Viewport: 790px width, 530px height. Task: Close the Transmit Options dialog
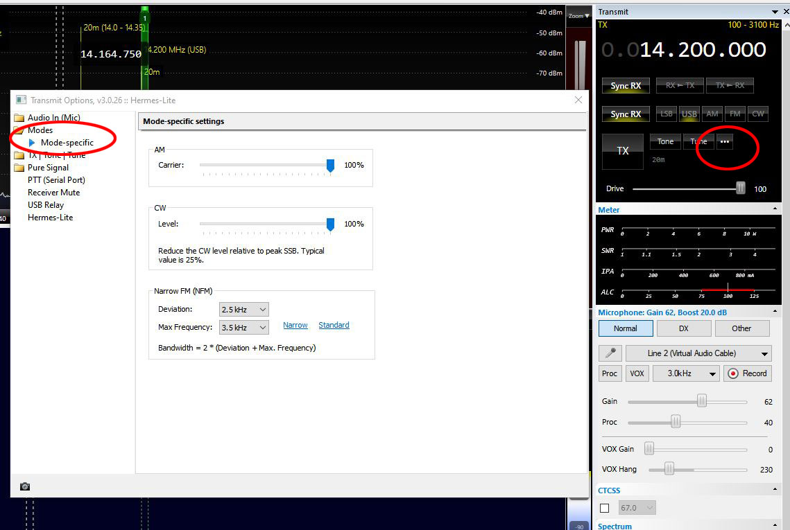click(578, 100)
